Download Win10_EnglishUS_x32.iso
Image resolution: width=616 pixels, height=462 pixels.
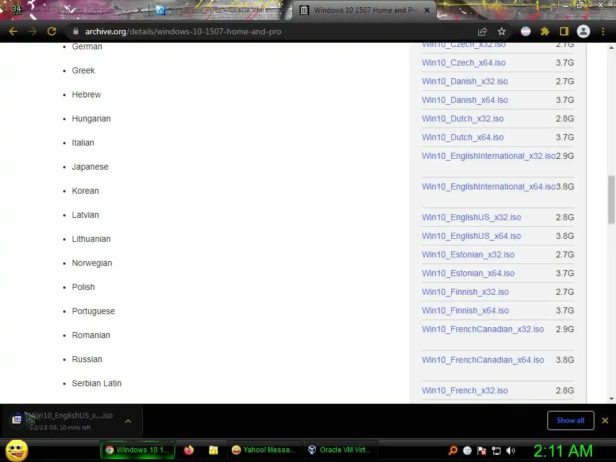[x=472, y=217]
